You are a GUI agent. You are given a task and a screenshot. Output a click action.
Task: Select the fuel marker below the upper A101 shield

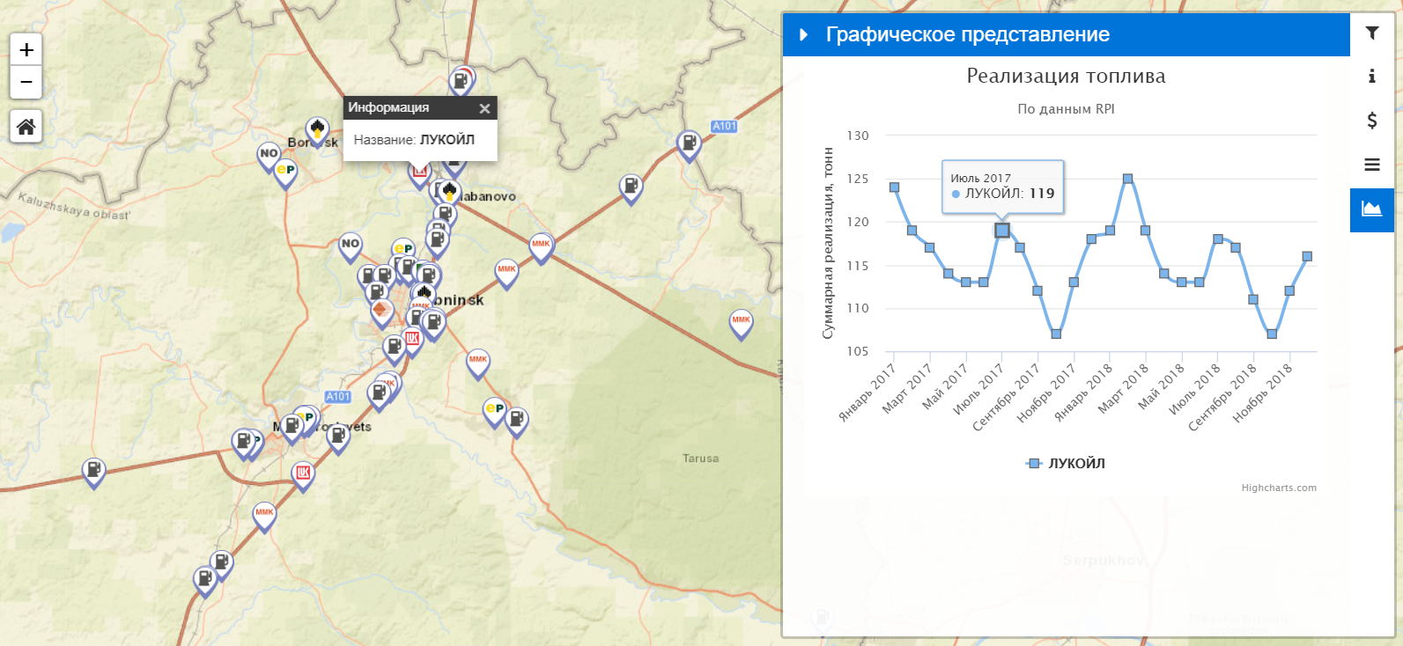pos(689,145)
